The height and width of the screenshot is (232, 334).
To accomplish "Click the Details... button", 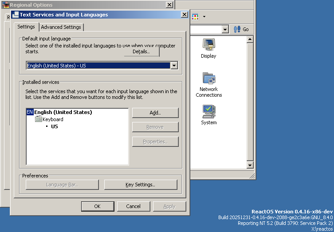I will [x=141, y=51].
